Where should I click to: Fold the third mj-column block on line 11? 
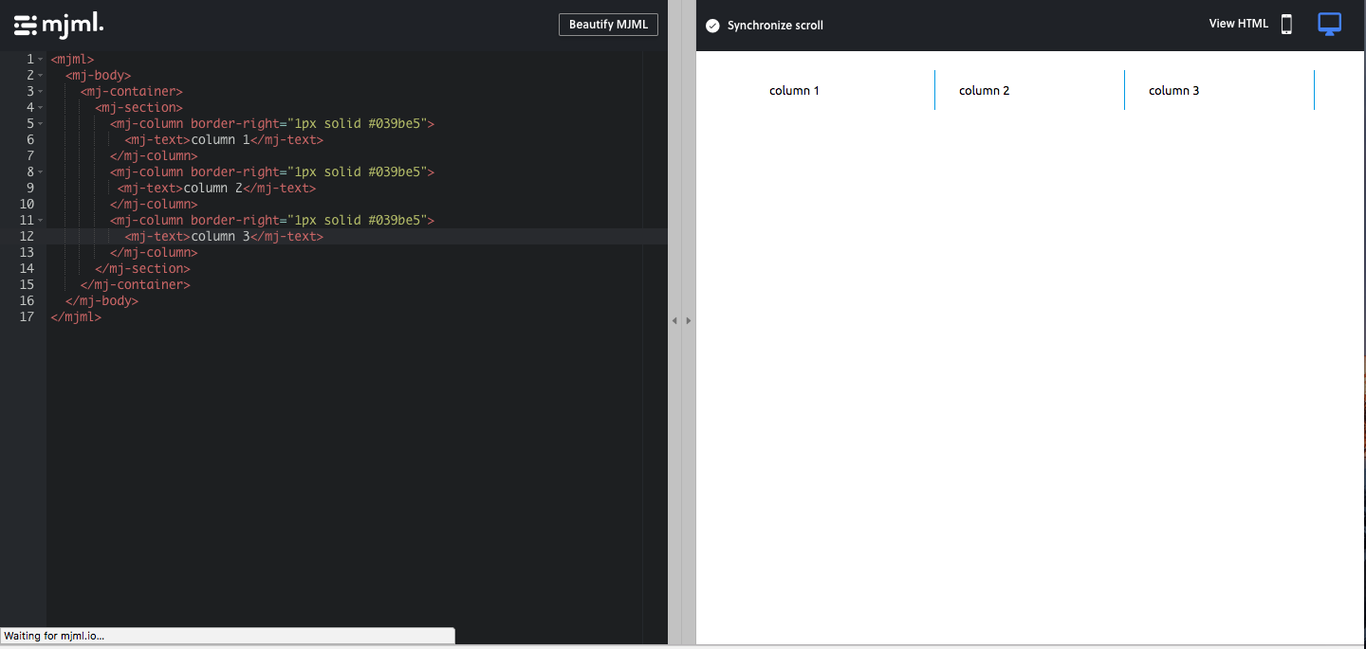pyautogui.click(x=40, y=220)
